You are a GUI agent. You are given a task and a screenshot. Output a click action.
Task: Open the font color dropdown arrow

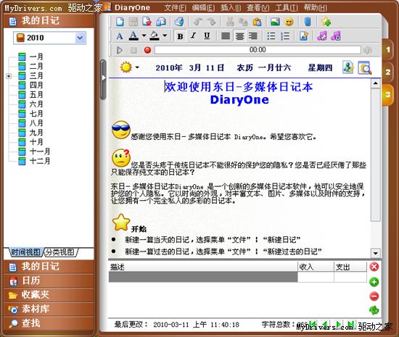[x=144, y=36]
